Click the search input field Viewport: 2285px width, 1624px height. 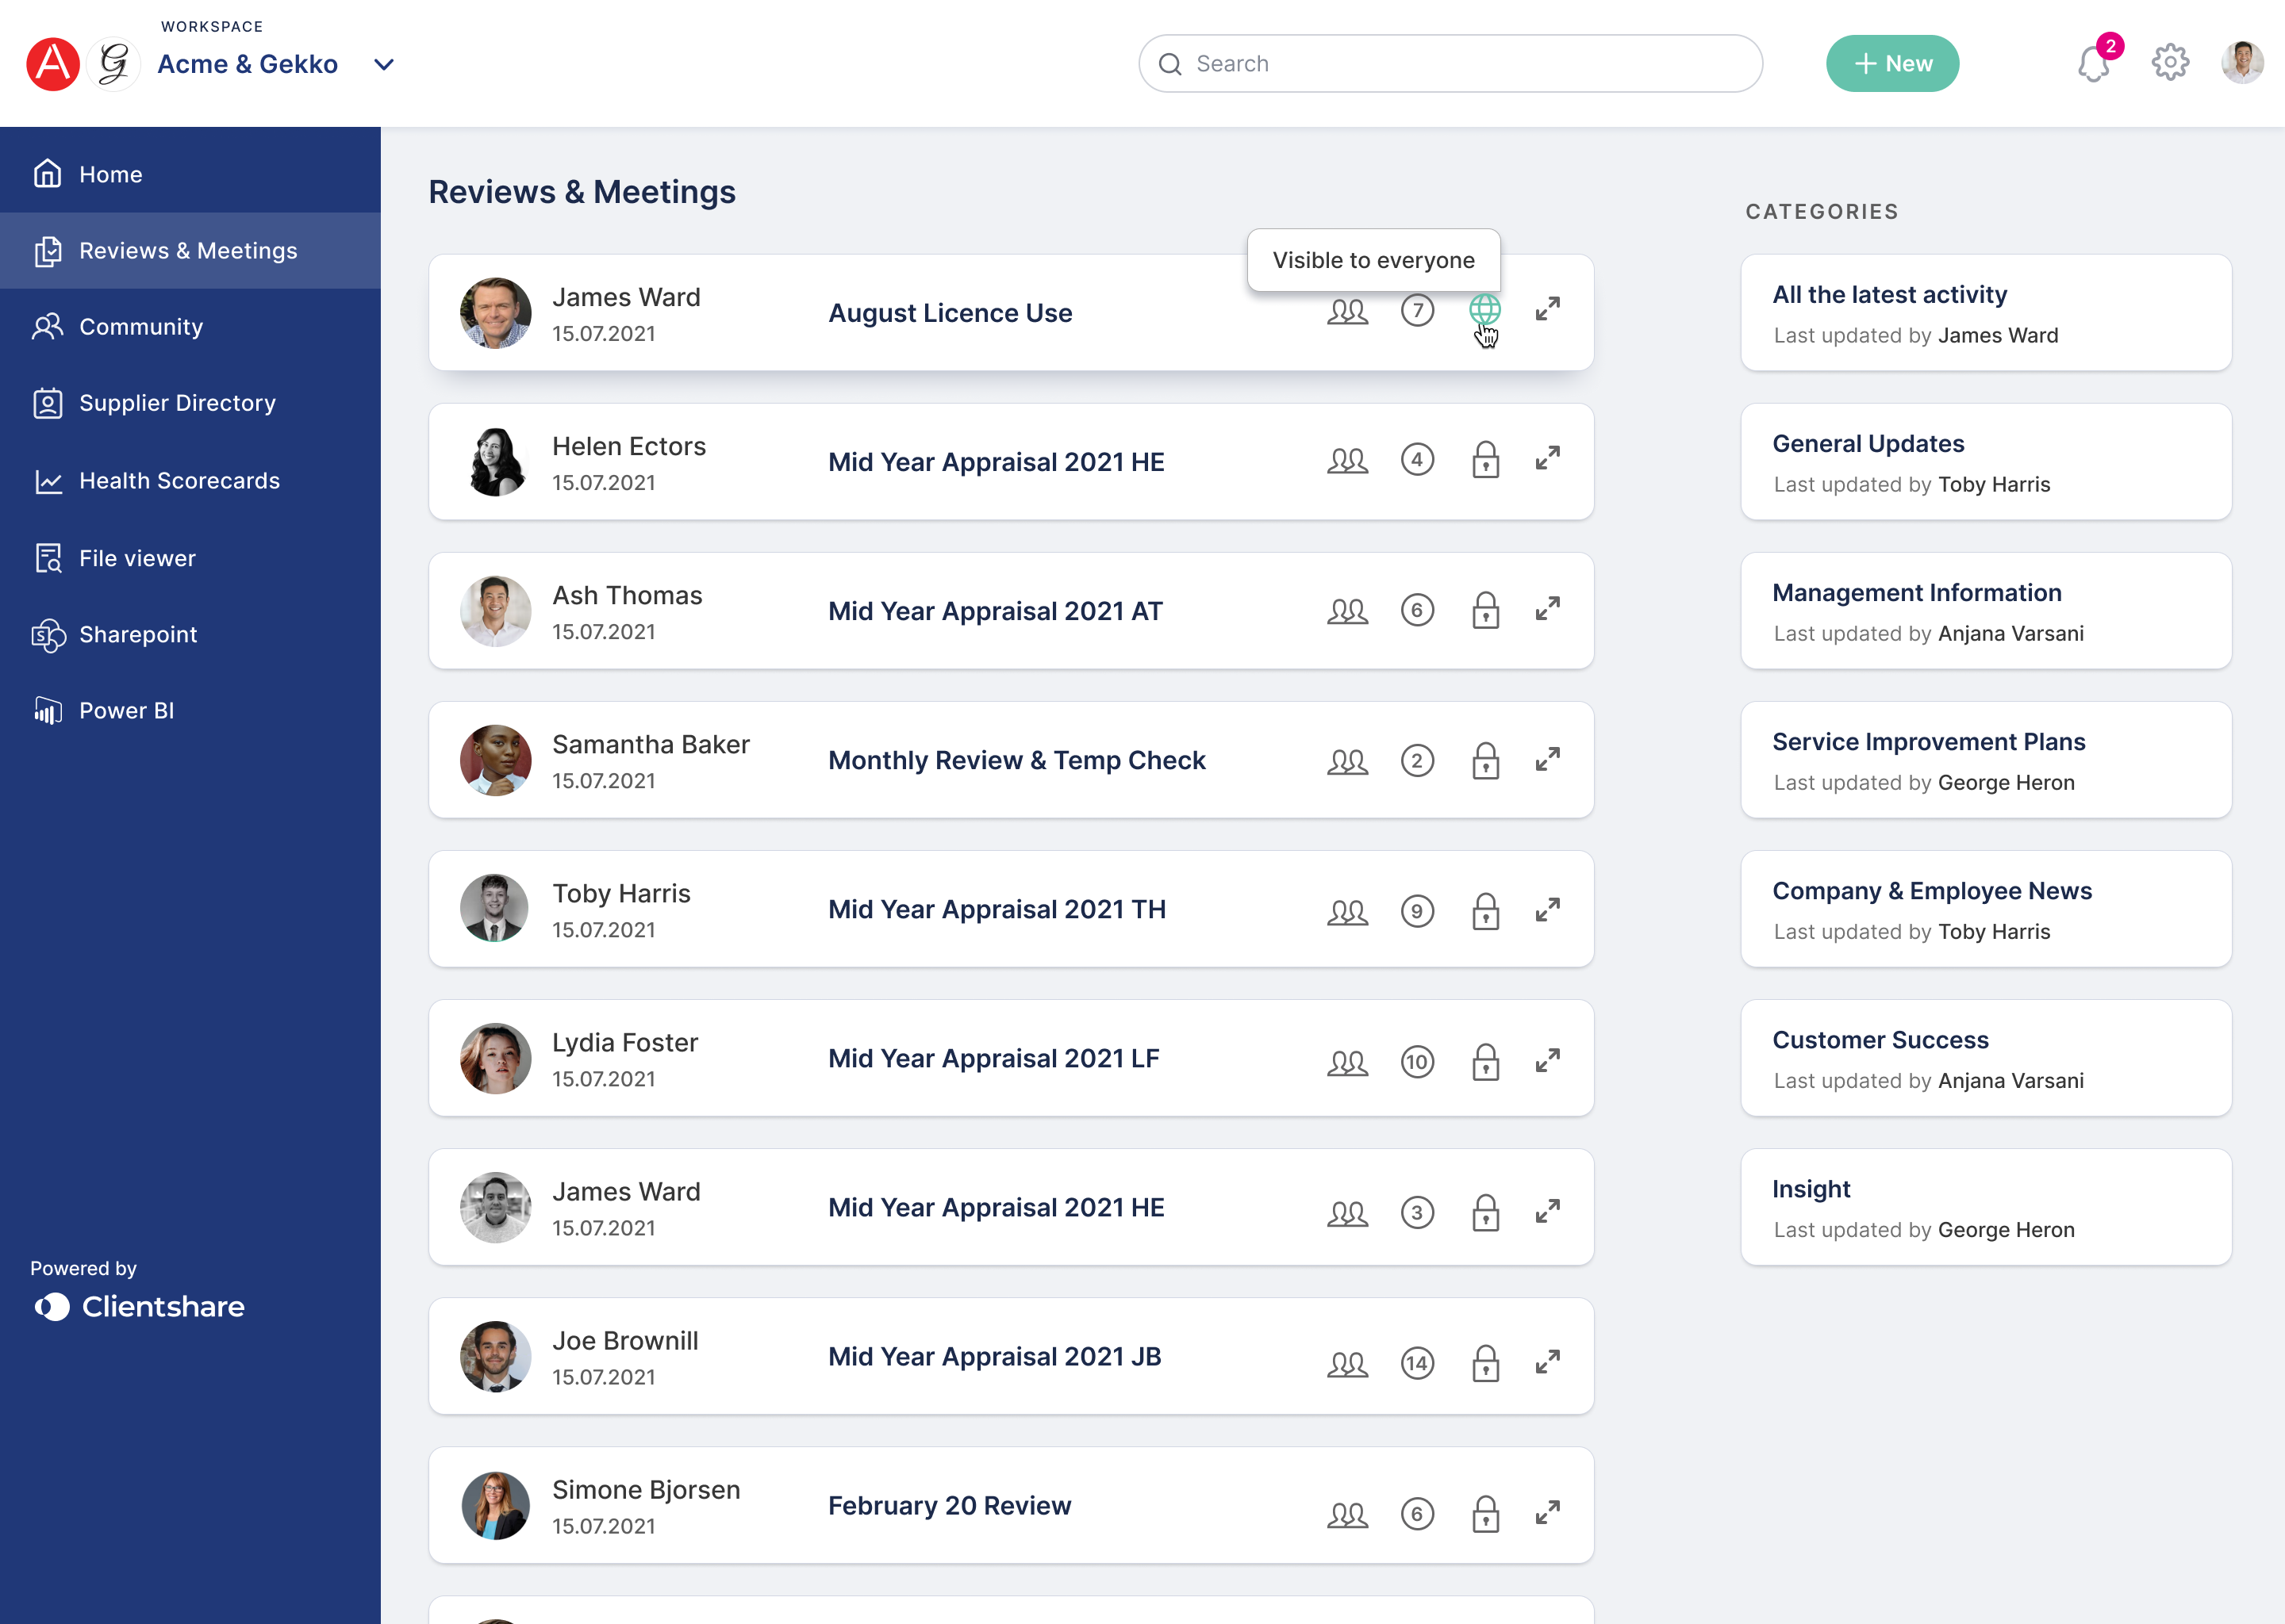click(x=1450, y=63)
